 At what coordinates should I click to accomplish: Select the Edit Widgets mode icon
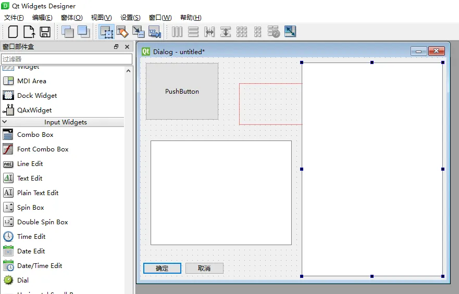click(107, 32)
